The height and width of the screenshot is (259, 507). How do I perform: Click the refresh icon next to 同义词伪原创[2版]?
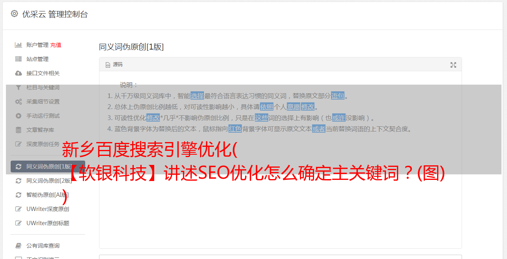pyautogui.click(x=18, y=181)
